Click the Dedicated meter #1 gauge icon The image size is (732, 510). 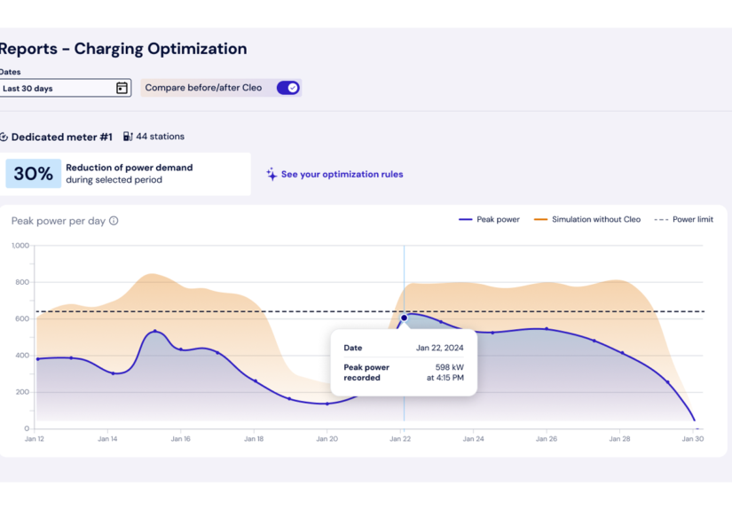(x=4, y=137)
